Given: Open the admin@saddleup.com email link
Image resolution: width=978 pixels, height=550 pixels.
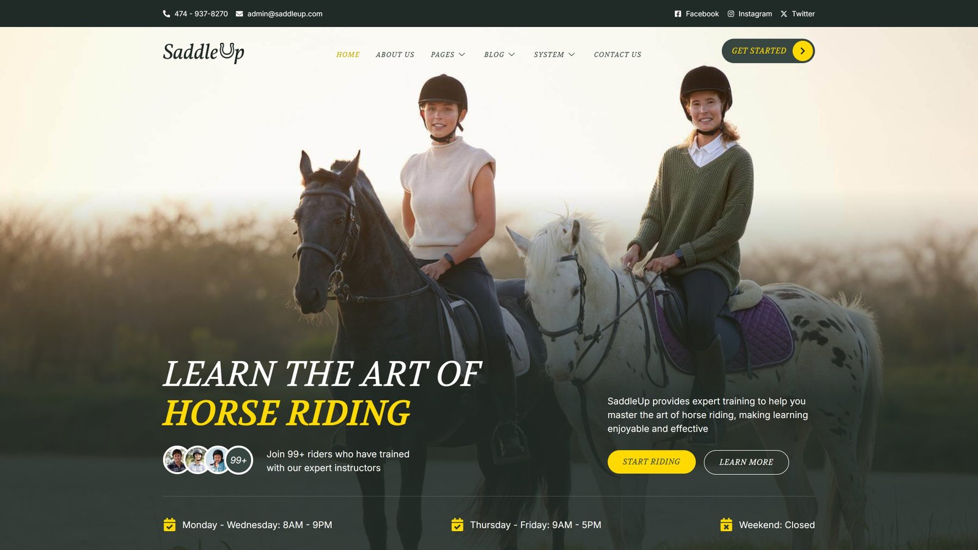Looking at the screenshot, I should (x=285, y=13).
